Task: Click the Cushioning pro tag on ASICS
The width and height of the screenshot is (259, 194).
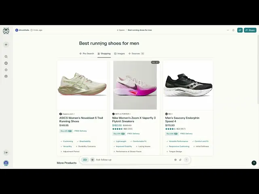Action: point(67,141)
